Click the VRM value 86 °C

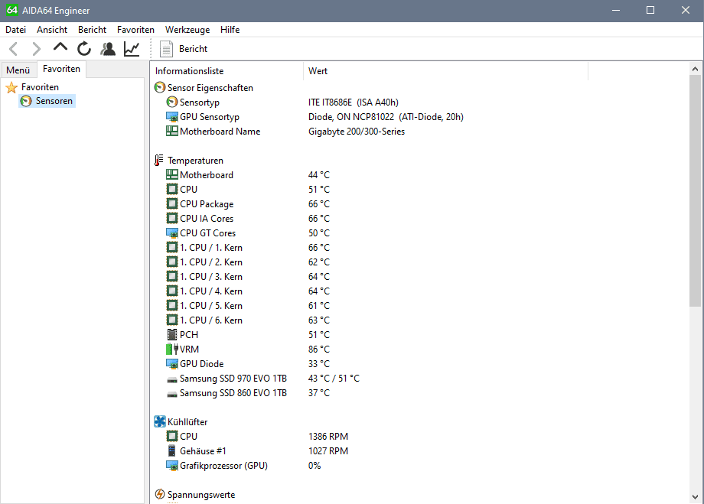tap(319, 350)
